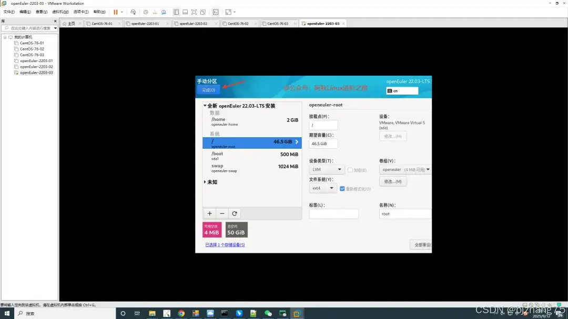Click the minus remove mount point button
The height and width of the screenshot is (319, 568).
point(222,213)
